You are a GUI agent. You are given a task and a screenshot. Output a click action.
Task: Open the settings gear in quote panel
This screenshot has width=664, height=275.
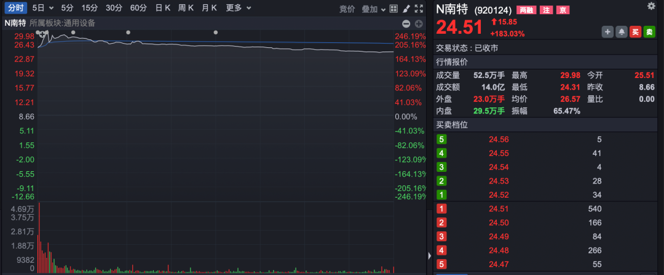[x=651, y=6]
